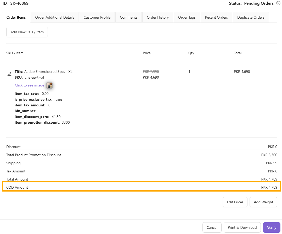This screenshot has height=234, width=282.
Task: Click the SKU value cha-ae-t--xl
Action: 34,77
